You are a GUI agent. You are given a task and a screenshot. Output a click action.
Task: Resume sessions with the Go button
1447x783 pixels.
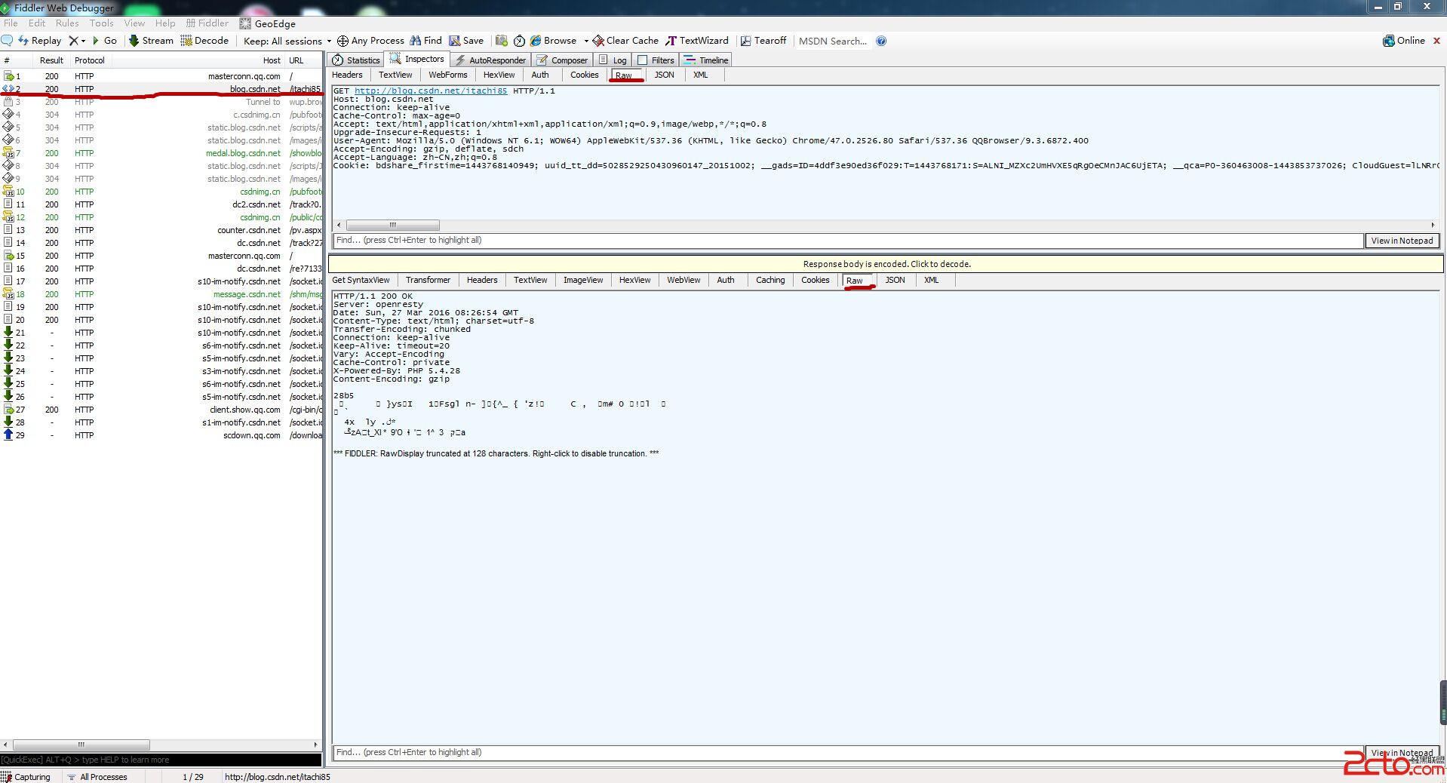(104, 41)
